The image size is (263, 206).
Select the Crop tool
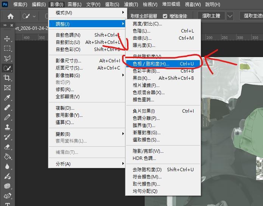7,78
